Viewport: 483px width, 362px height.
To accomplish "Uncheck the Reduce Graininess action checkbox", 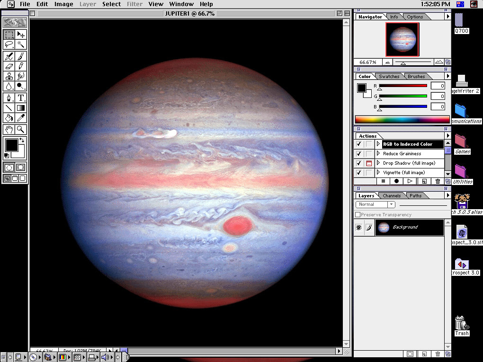I will click(359, 154).
